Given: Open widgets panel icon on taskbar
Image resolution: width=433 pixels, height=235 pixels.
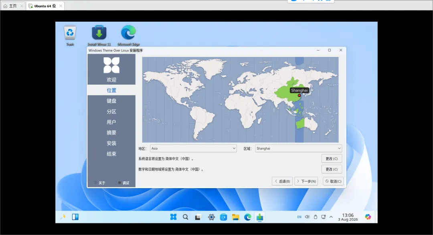Looking at the screenshot, I should coord(75,217).
